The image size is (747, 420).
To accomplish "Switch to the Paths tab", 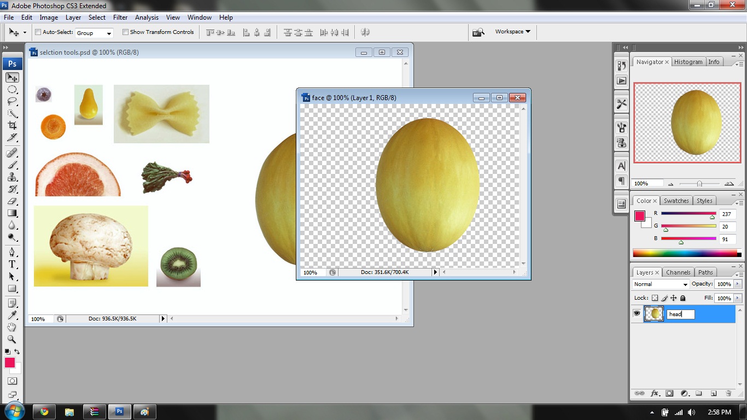I will click(705, 272).
